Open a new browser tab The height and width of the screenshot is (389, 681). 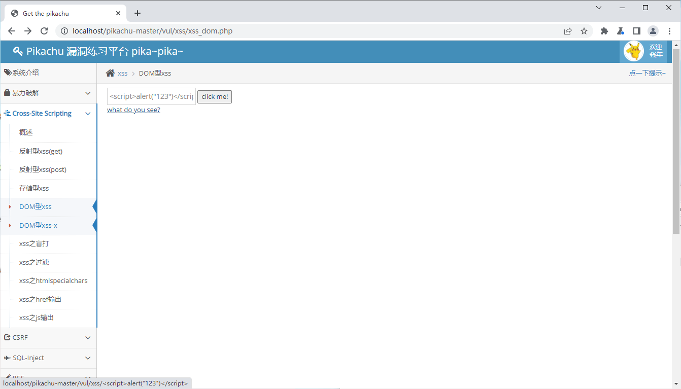point(137,13)
